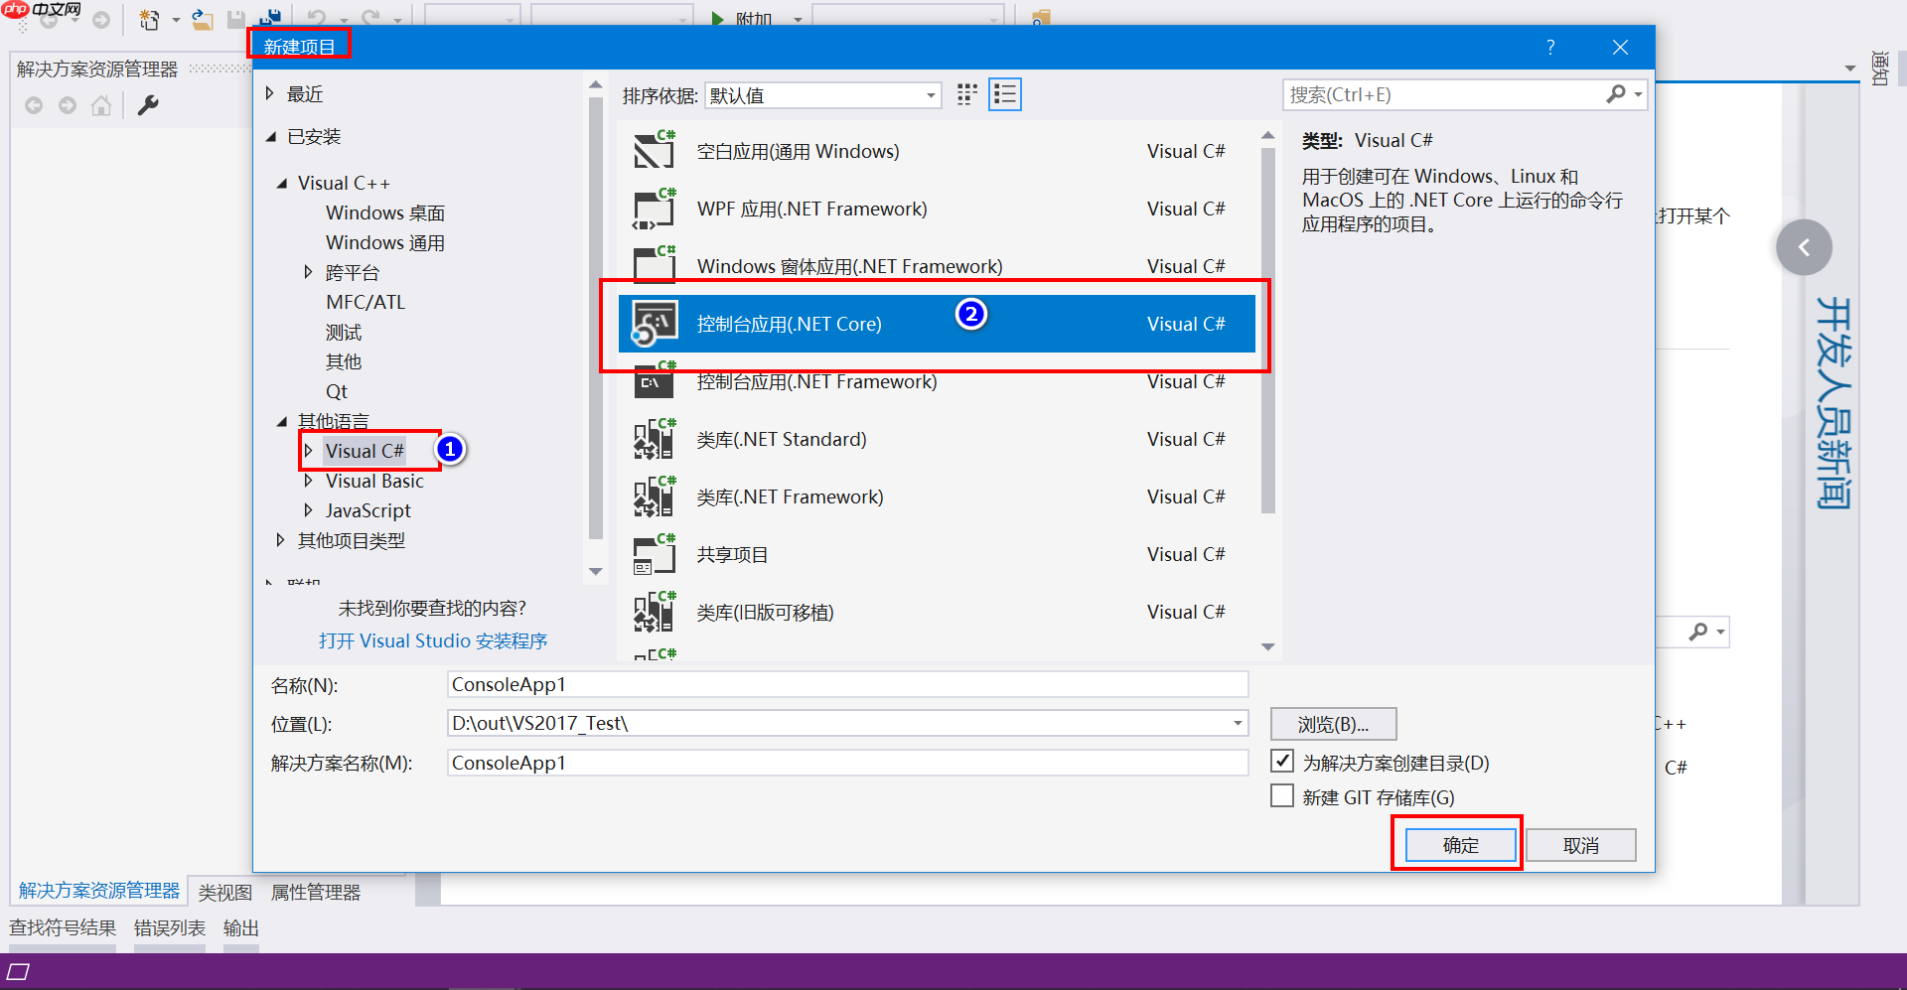Choose the 类库(旧版可移植) template icon

pyautogui.click(x=655, y=611)
